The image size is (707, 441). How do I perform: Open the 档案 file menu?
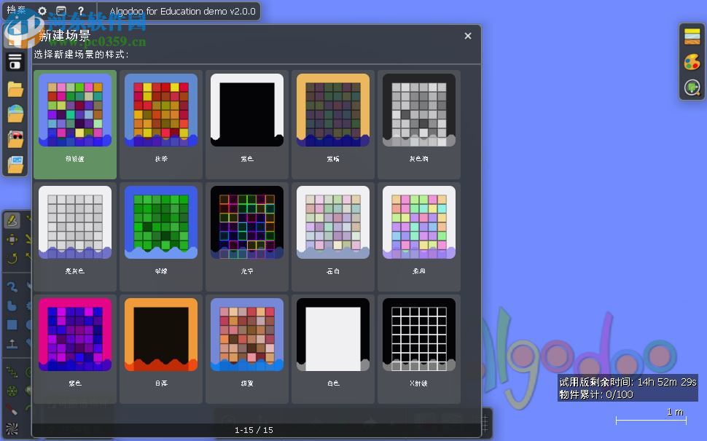[x=16, y=10]
